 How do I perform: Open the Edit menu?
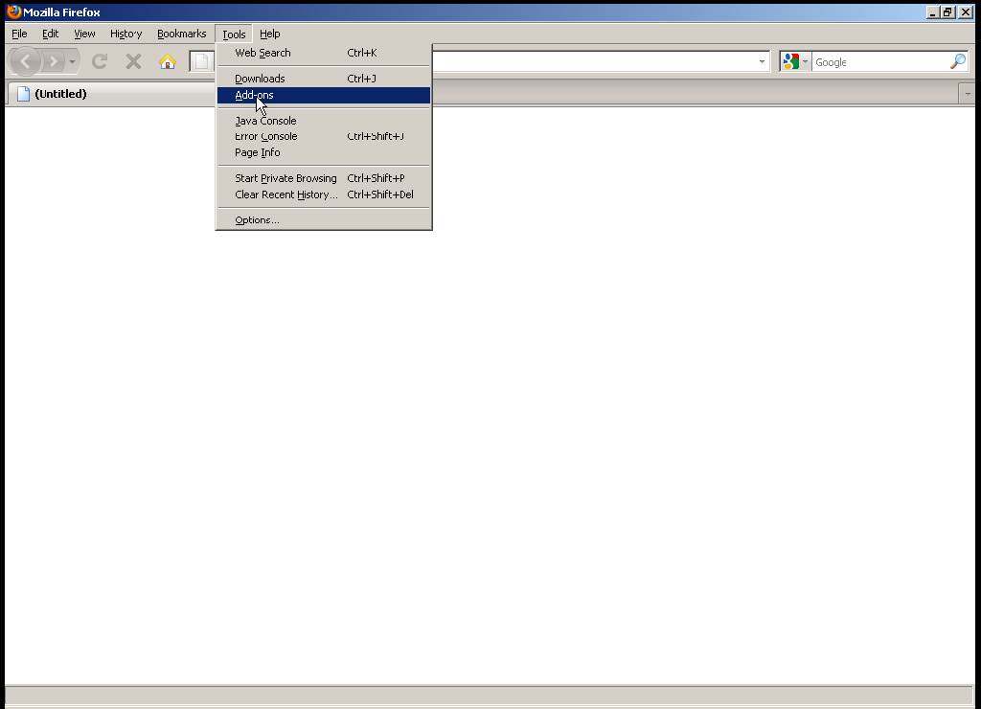(x=50, y=34)
